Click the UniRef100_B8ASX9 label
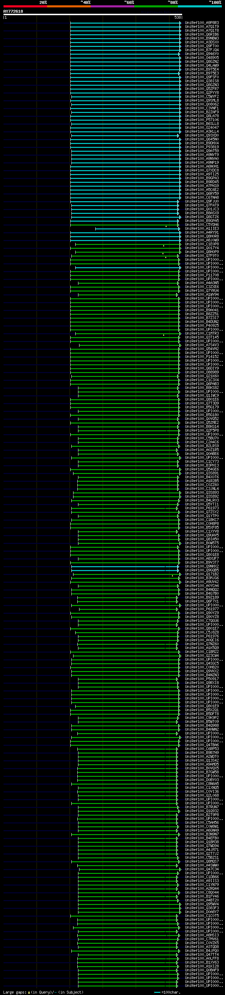The height and width of the screenshot is (995, 225). [202, 213]
